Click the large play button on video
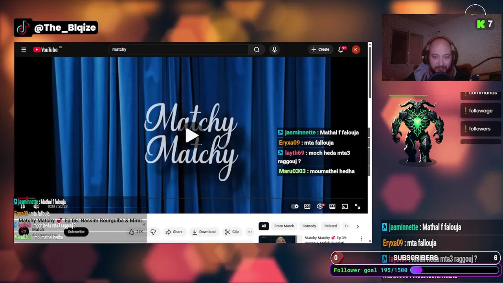 point(192,136)
